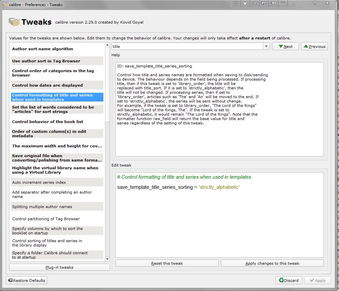The image size is (339, 291).
Task: Find next match with Next button
Action: click(x=285, y=46)
